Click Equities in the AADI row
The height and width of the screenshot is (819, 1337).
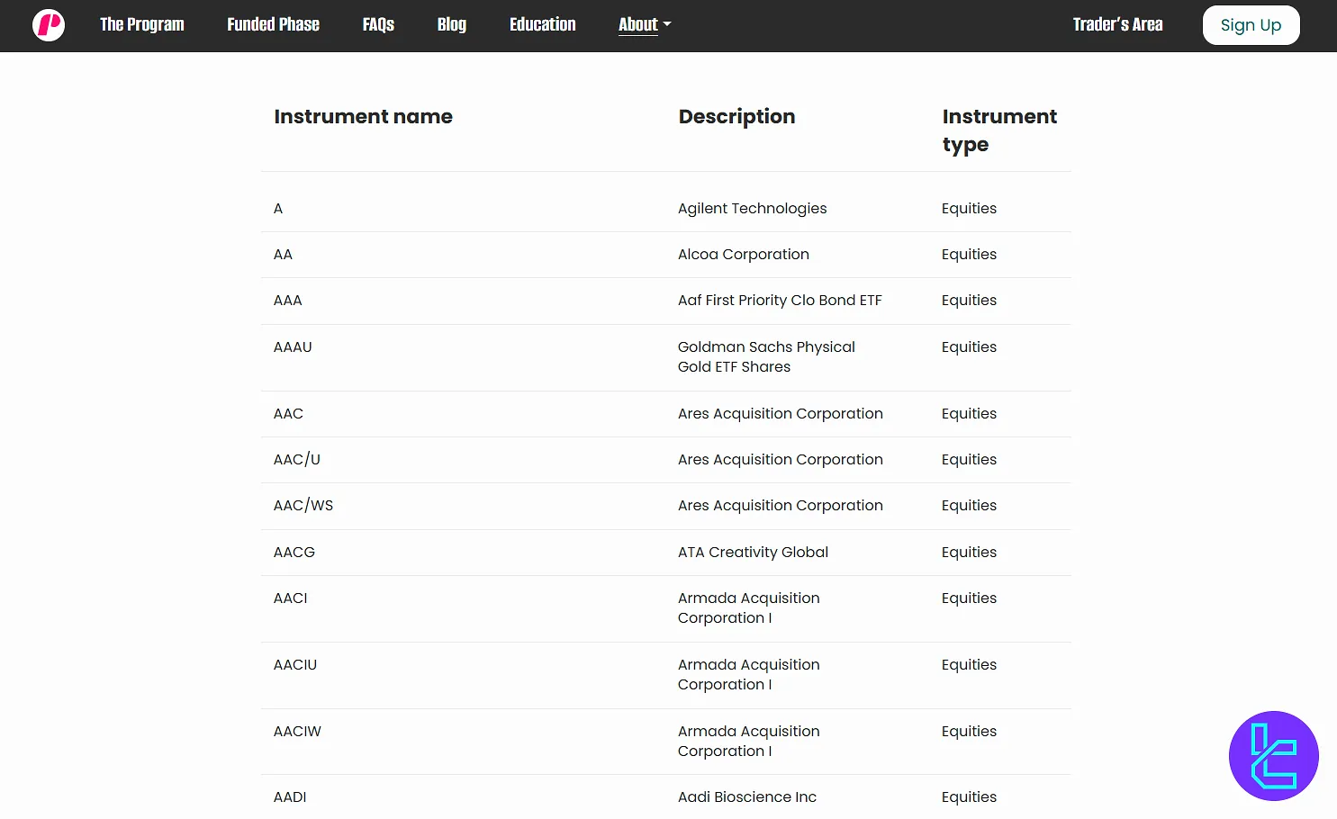tap(969, 797)
